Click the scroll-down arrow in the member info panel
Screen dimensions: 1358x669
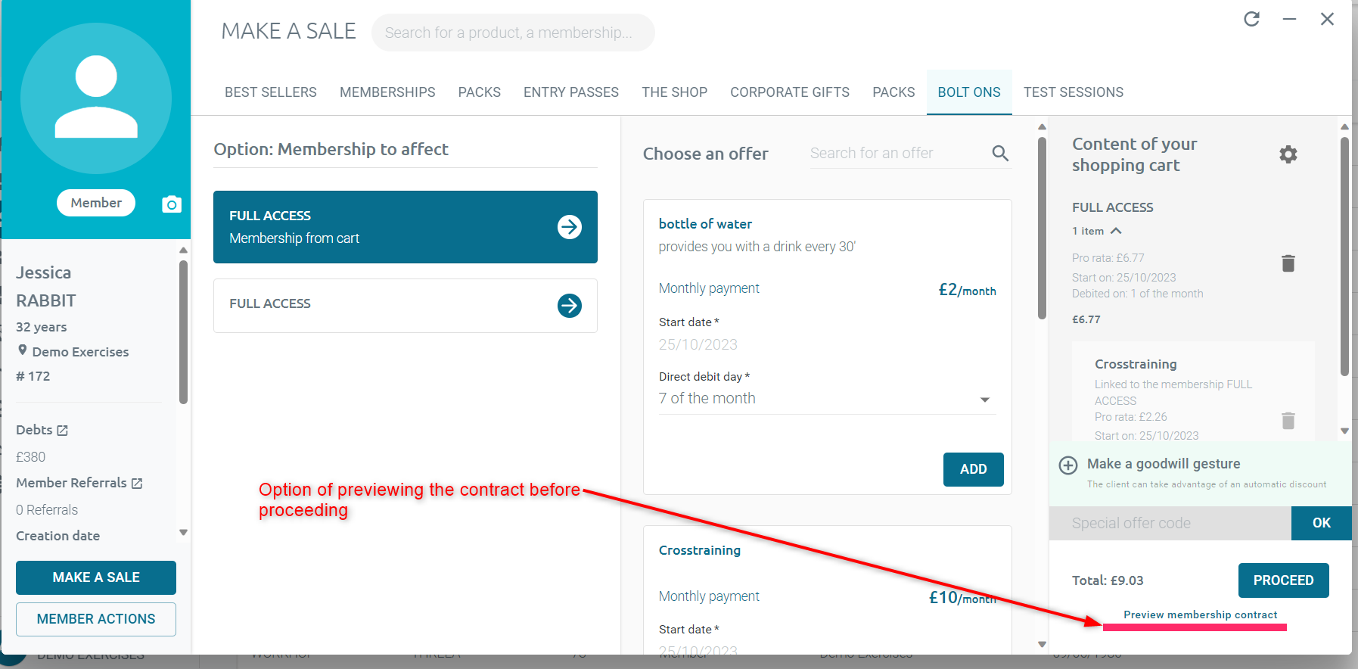tap(183, 533)
